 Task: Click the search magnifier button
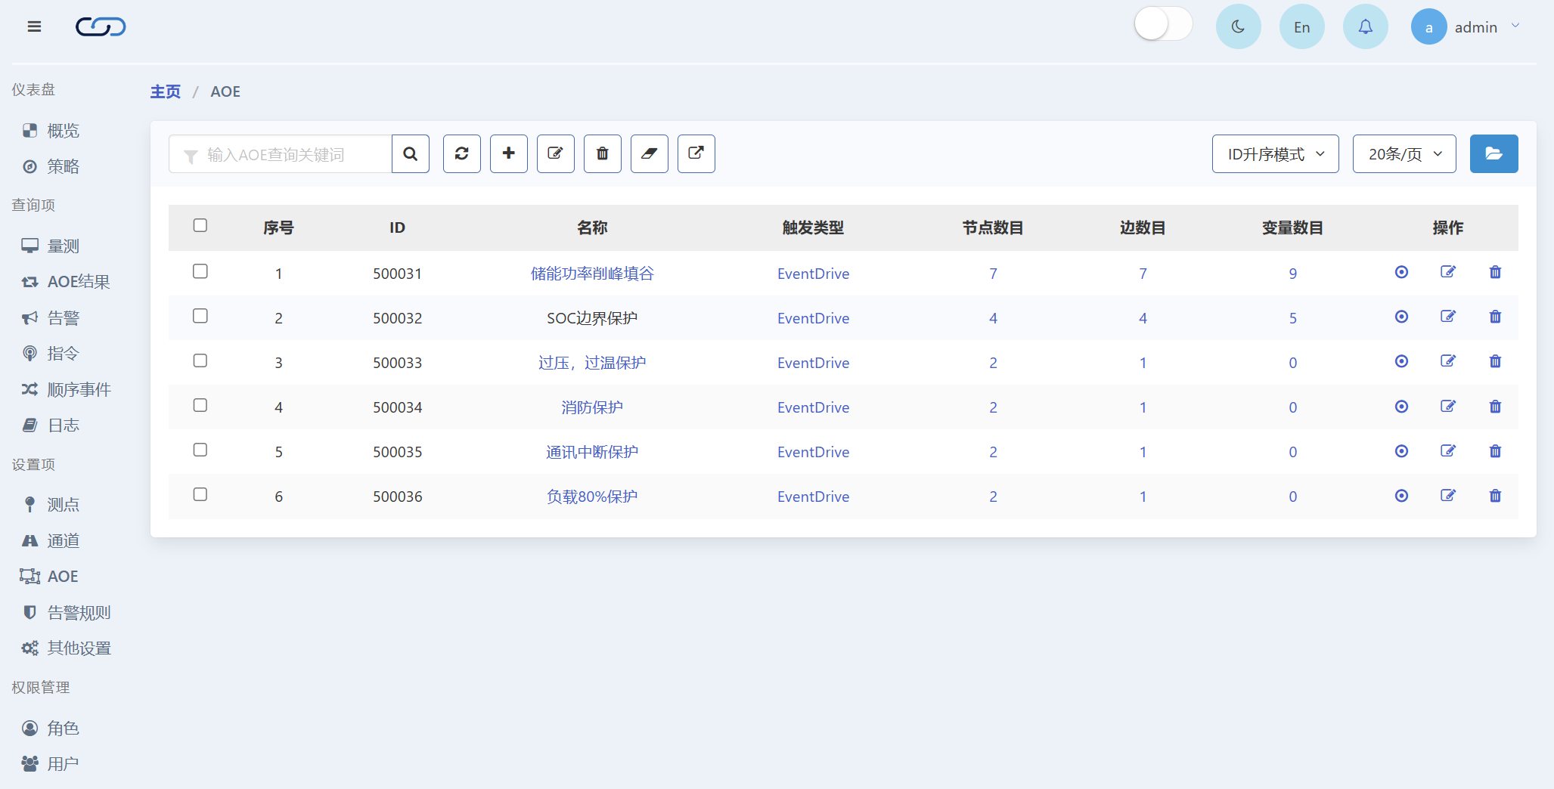click(411, 154)
